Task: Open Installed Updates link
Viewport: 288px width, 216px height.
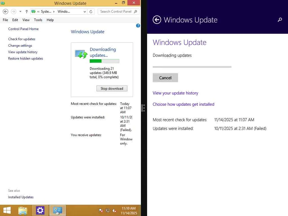Action: [21, 197]
